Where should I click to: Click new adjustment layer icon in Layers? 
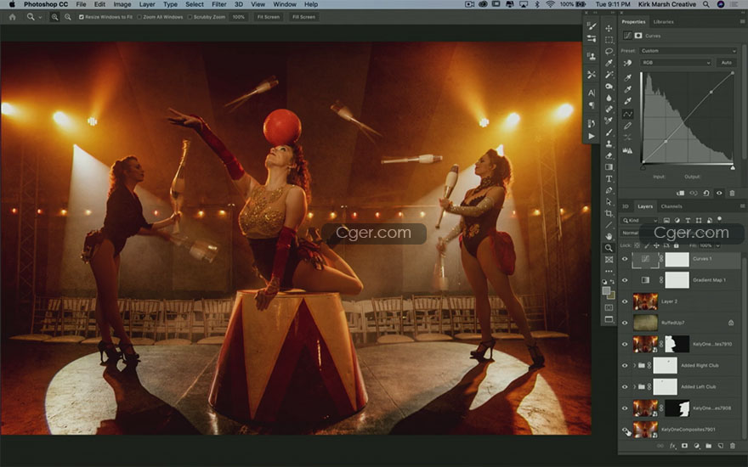click(696, 446)
